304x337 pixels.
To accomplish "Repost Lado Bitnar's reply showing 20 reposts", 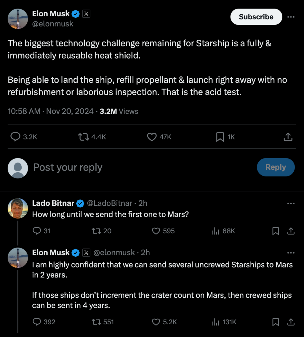I will click(x=96, y=231).
